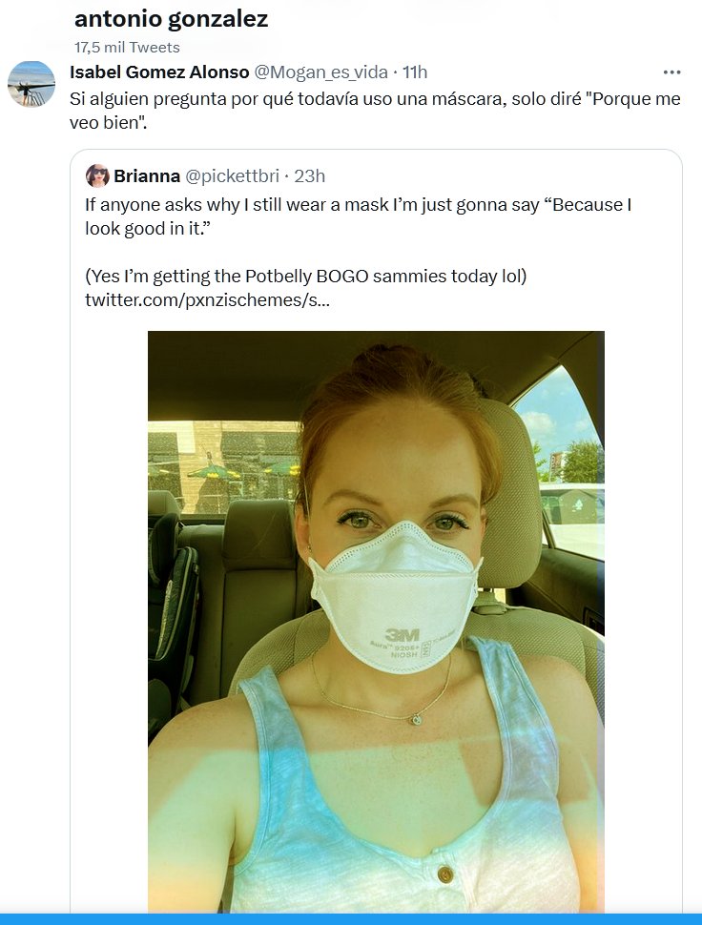Open the tweet's three-dot more options menu
Screen dimensions: 702x925
(x=671, y=72)
